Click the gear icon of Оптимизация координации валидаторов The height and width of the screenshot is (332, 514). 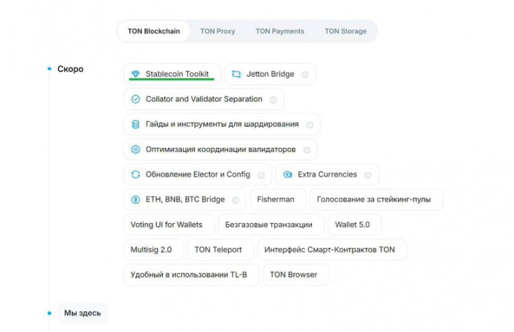[x=136, y=149]
